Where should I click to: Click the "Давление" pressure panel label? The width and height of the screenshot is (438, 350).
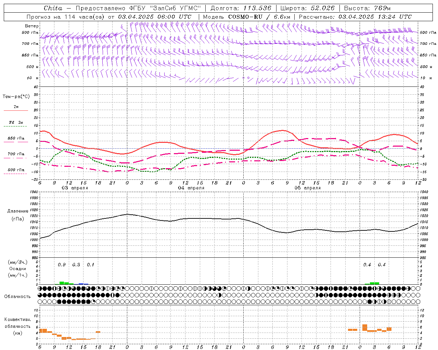18,211
